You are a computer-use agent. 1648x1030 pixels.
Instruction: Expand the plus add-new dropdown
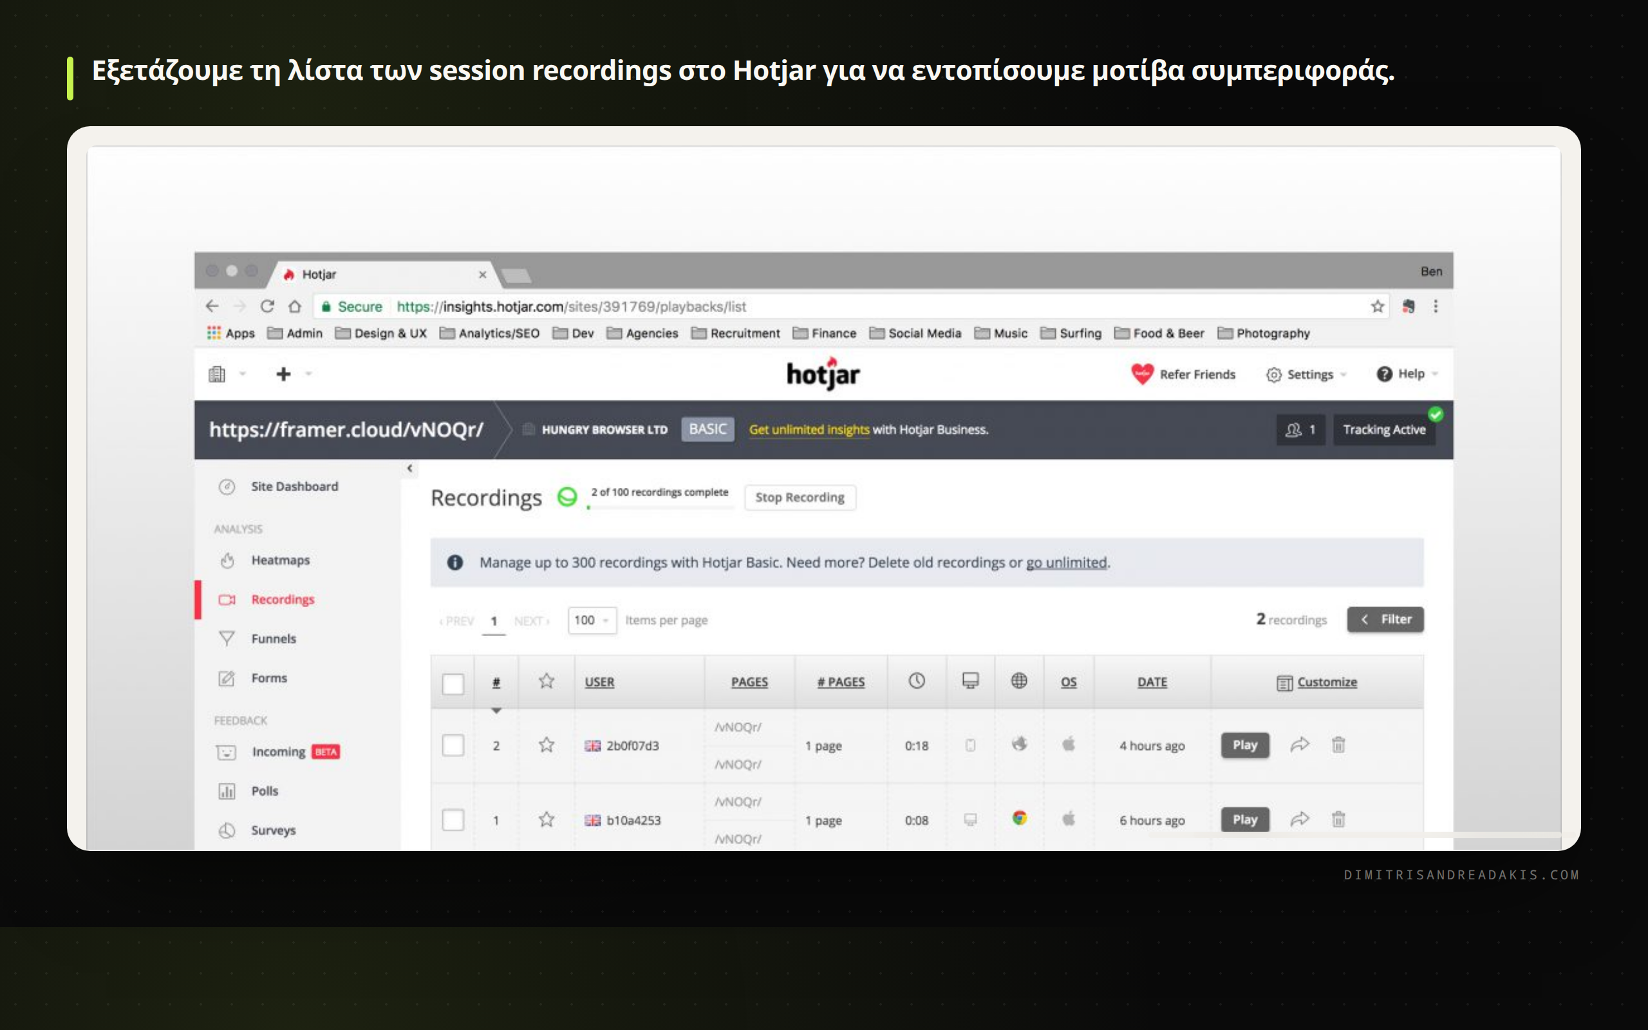pos(294,374)
